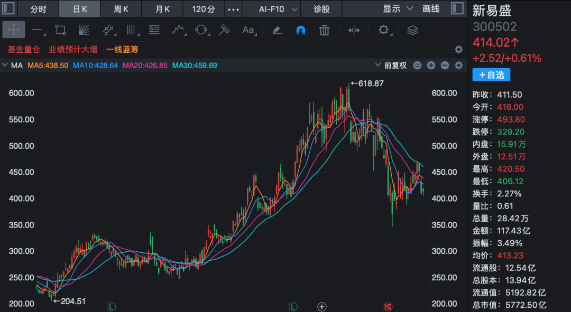
Task: Add stock via the +自选 button
Action: tap(491, 75)
